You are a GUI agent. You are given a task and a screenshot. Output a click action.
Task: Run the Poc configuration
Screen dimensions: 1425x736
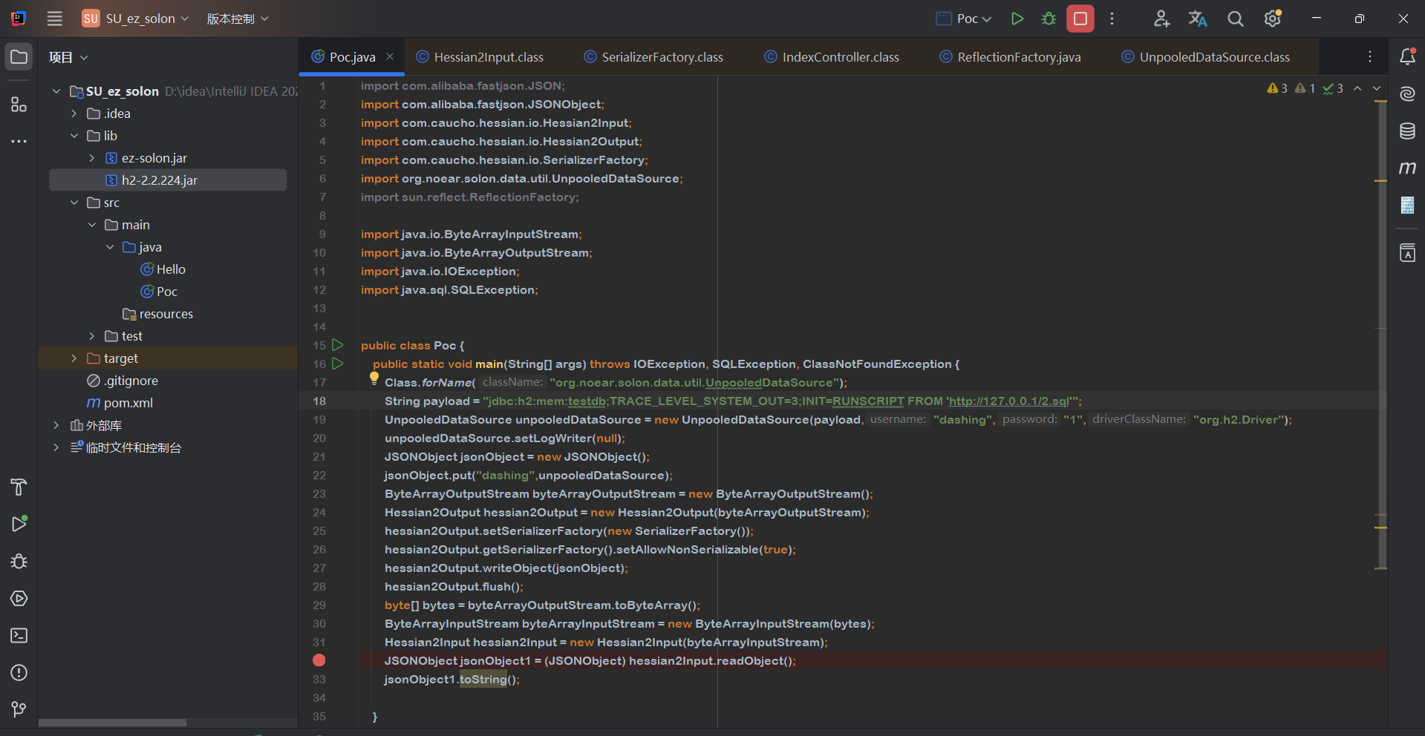(1017, 19)
